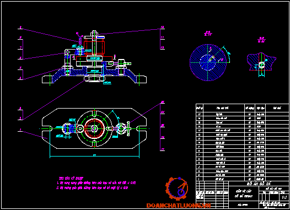Click the red clamped workpiece in elevation view
This screenshot has height=210, width=290.
94,47
